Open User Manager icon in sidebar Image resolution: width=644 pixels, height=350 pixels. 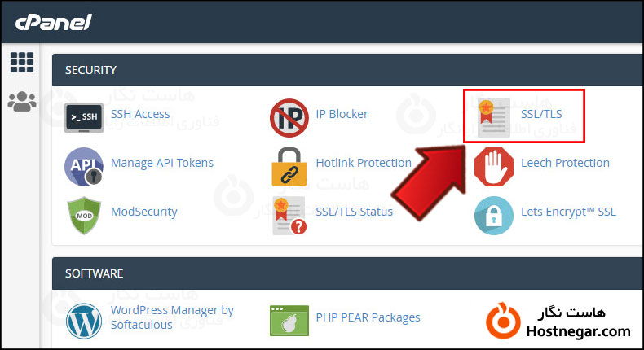tap(22, 101)
